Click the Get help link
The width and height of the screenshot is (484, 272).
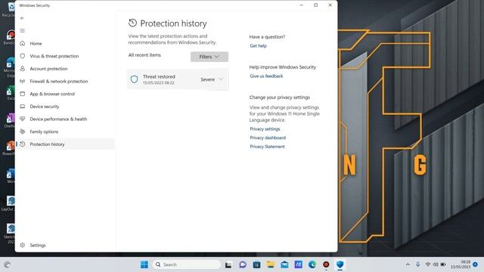click(258, 45)
